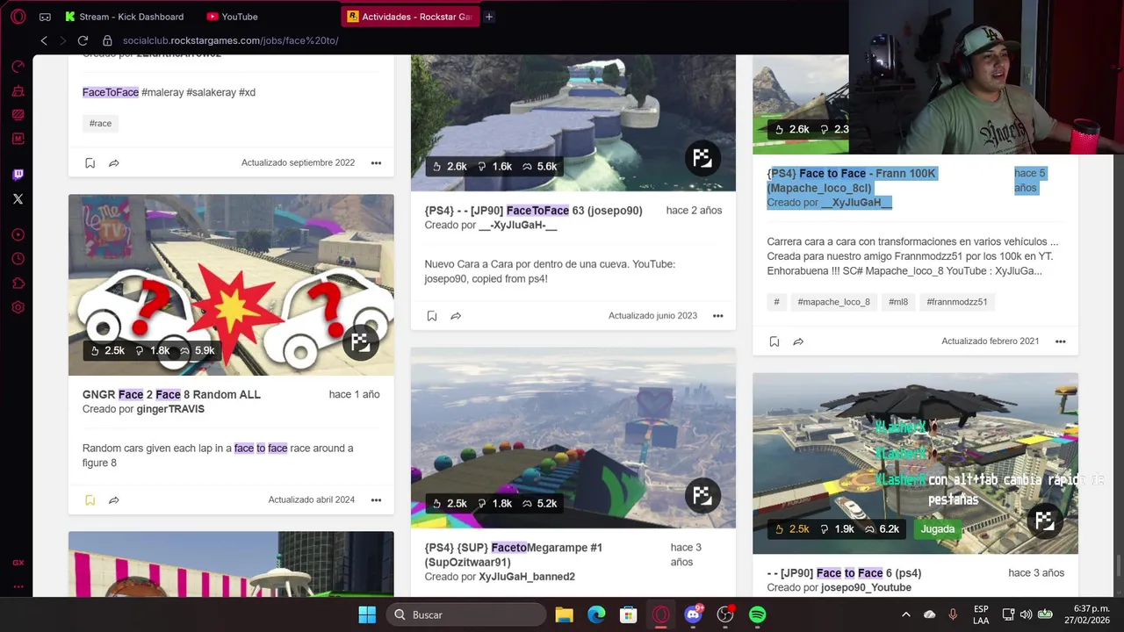
Task: Open the #ml8 tag
Action: point(898,302)
